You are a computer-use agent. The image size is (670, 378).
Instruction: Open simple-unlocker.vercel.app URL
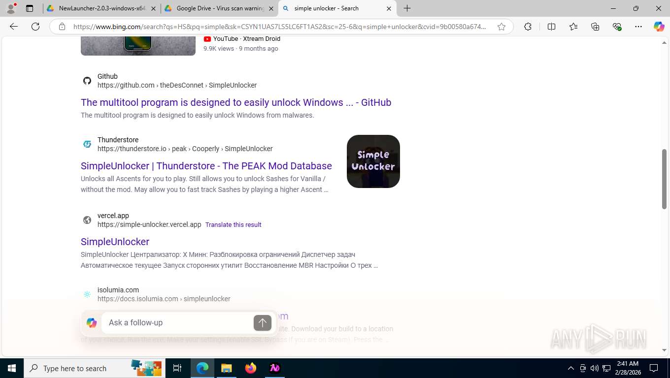(x=149, y=224)
